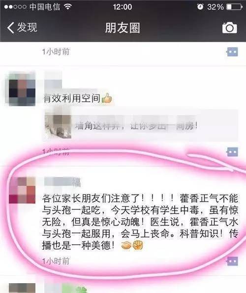Open the shared article 墙角这样弄 link
Viewport: 246px width, 293px height.
pos(140,124)
